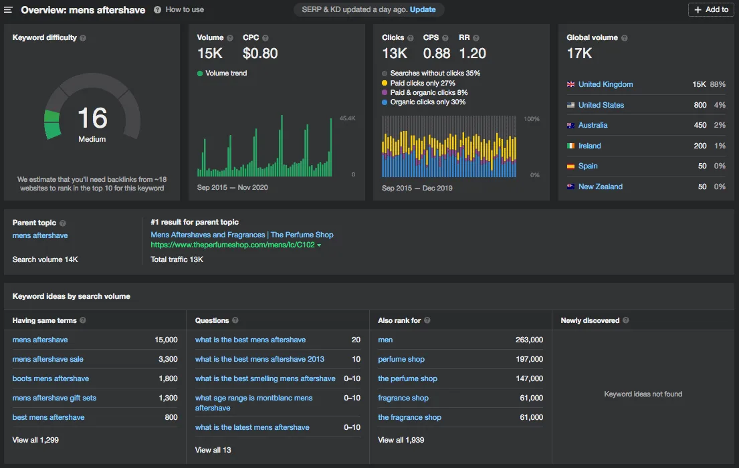Click the How to use help icon
This screenshot has height=468, width=739.
(157, 10)
